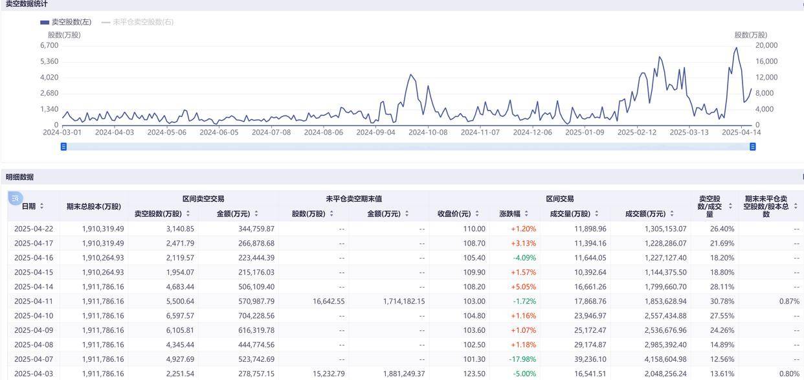This screenshot has height=380, width=804.
Task: Click the 明细数据 section title
Action: coord(19,177)
